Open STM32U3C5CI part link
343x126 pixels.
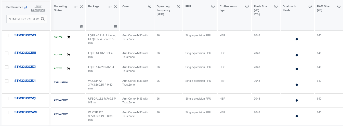coord(25,35)
